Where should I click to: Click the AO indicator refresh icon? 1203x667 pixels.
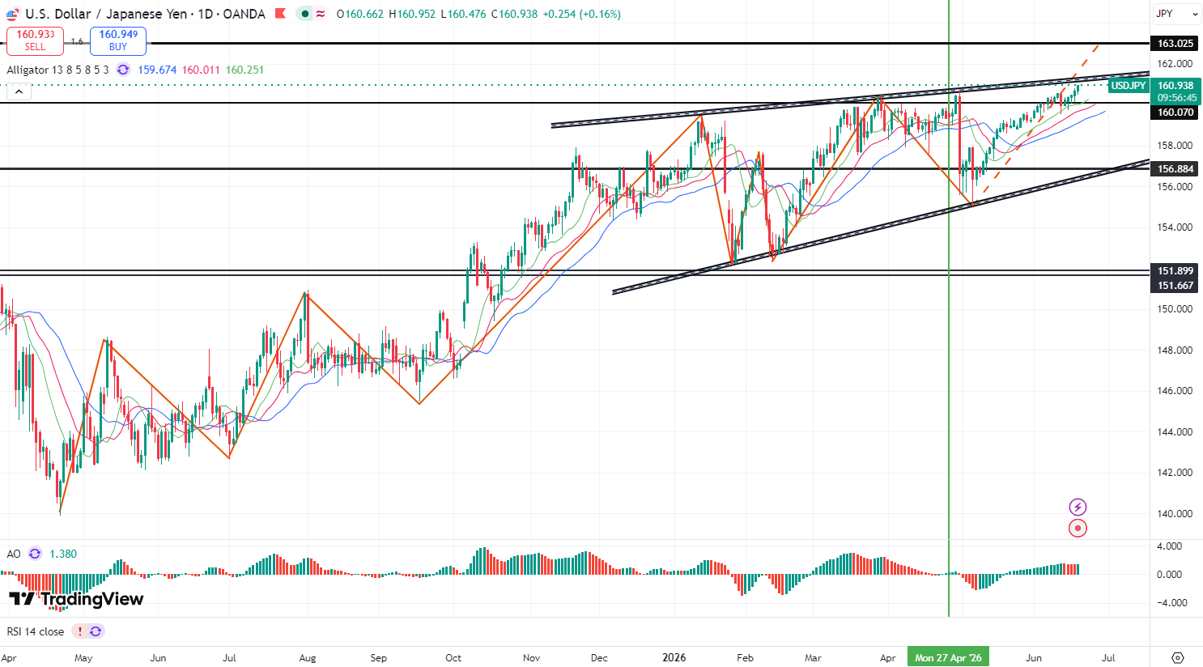tap(35, 554)
